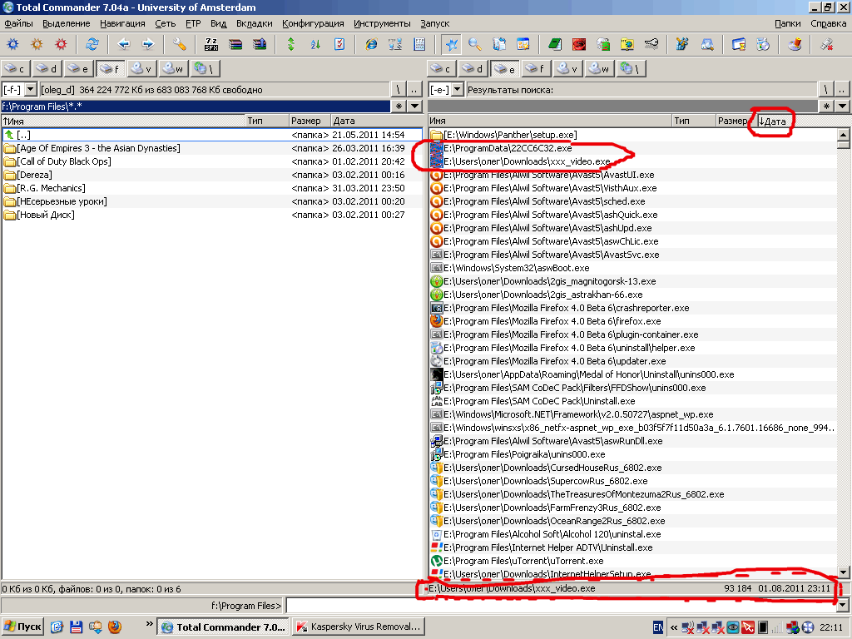
Task: Click the green up-down arrows icon
Action: [x=291, y=44]
